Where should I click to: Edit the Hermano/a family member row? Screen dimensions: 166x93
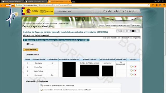(132, 75)
